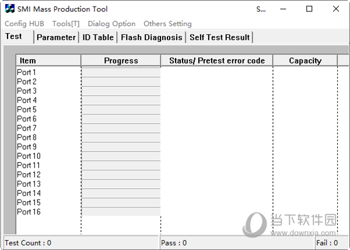350x250 pixels.
Task: Open the Flash Diagnosis tab
Action: (151, 37)
